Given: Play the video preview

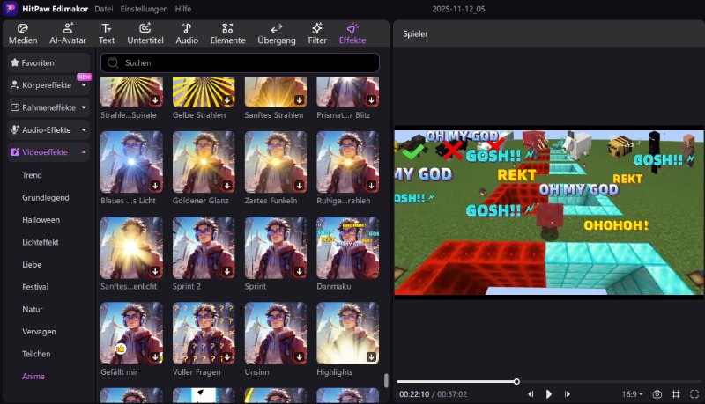Looking at the screenshot, I should [x=548, y=394].
